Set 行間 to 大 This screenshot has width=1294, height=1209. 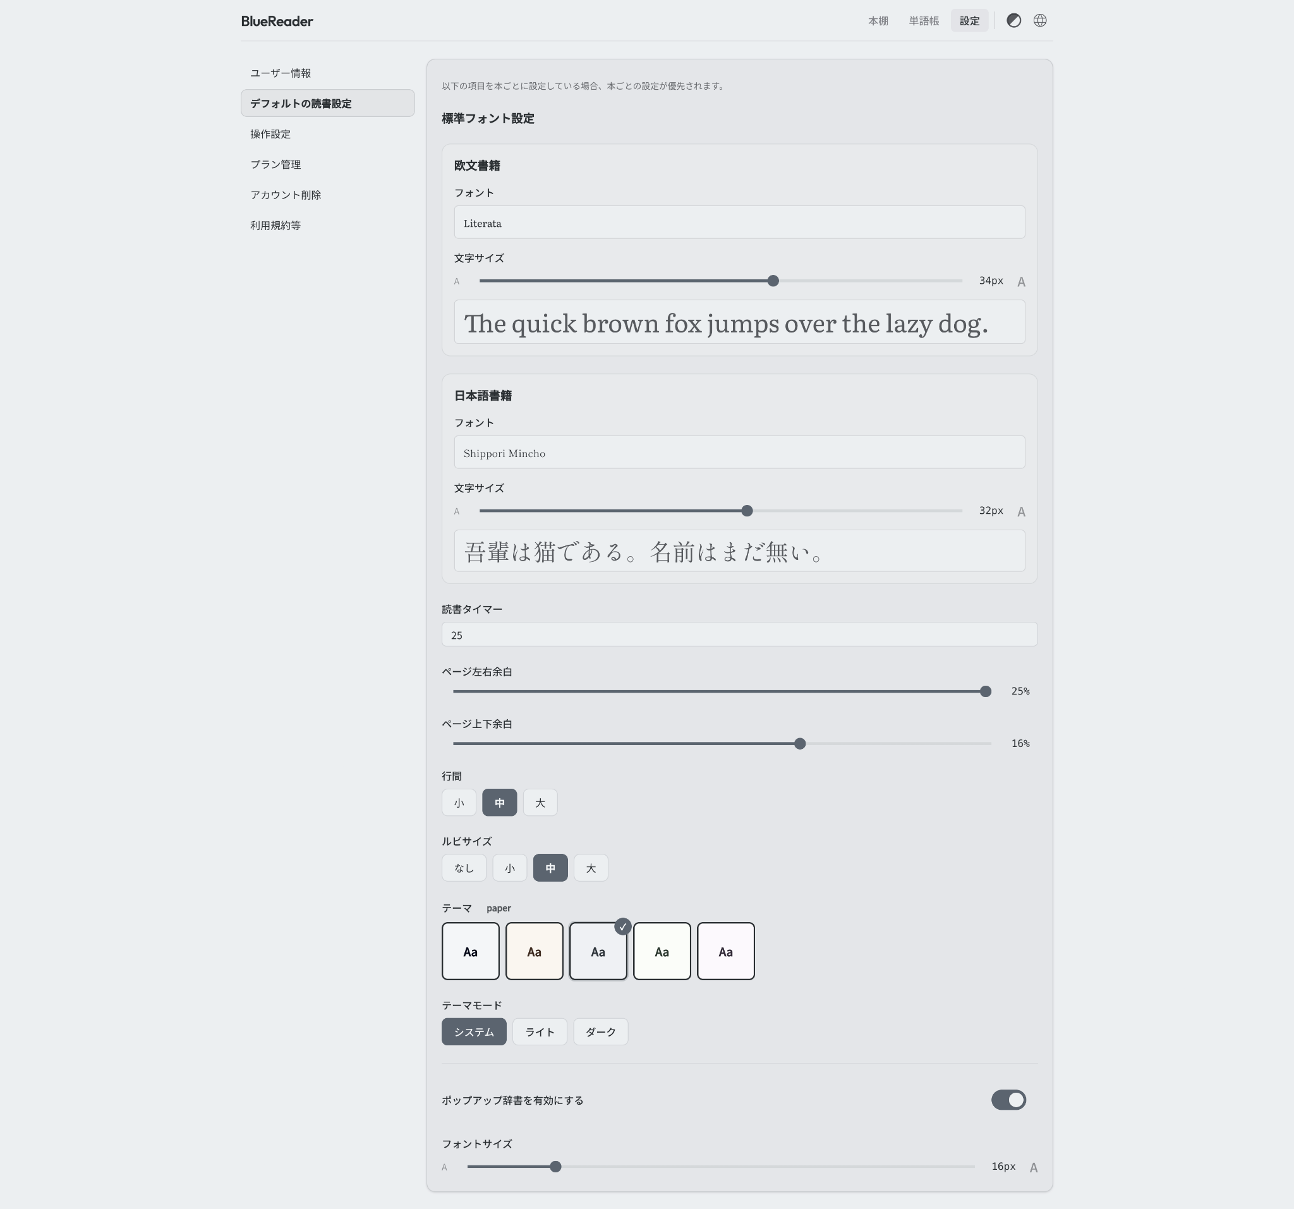tap(540, 803)
